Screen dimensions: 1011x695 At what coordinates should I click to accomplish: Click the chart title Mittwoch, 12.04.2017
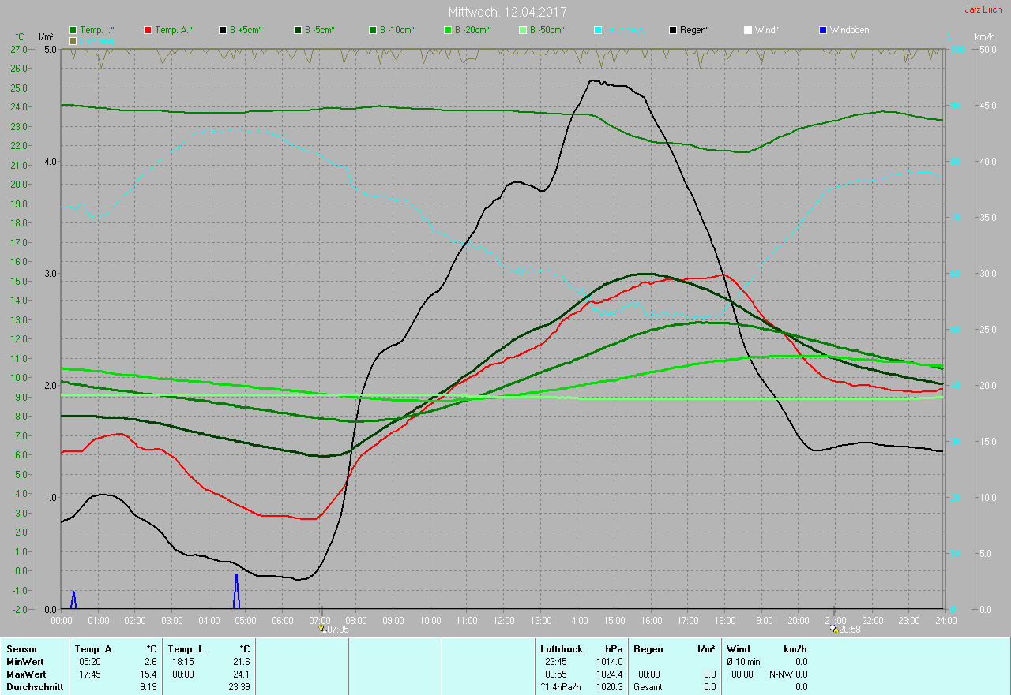click(507, 12)
